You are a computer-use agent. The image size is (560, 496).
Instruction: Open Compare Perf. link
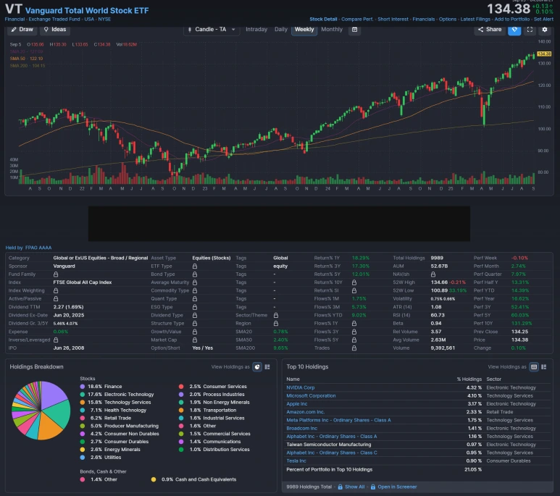point(357,20)
